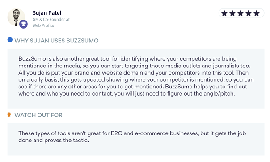Click the fourth rating star
Viewport: 270px width, 162px height.
[x=249, y=13]
